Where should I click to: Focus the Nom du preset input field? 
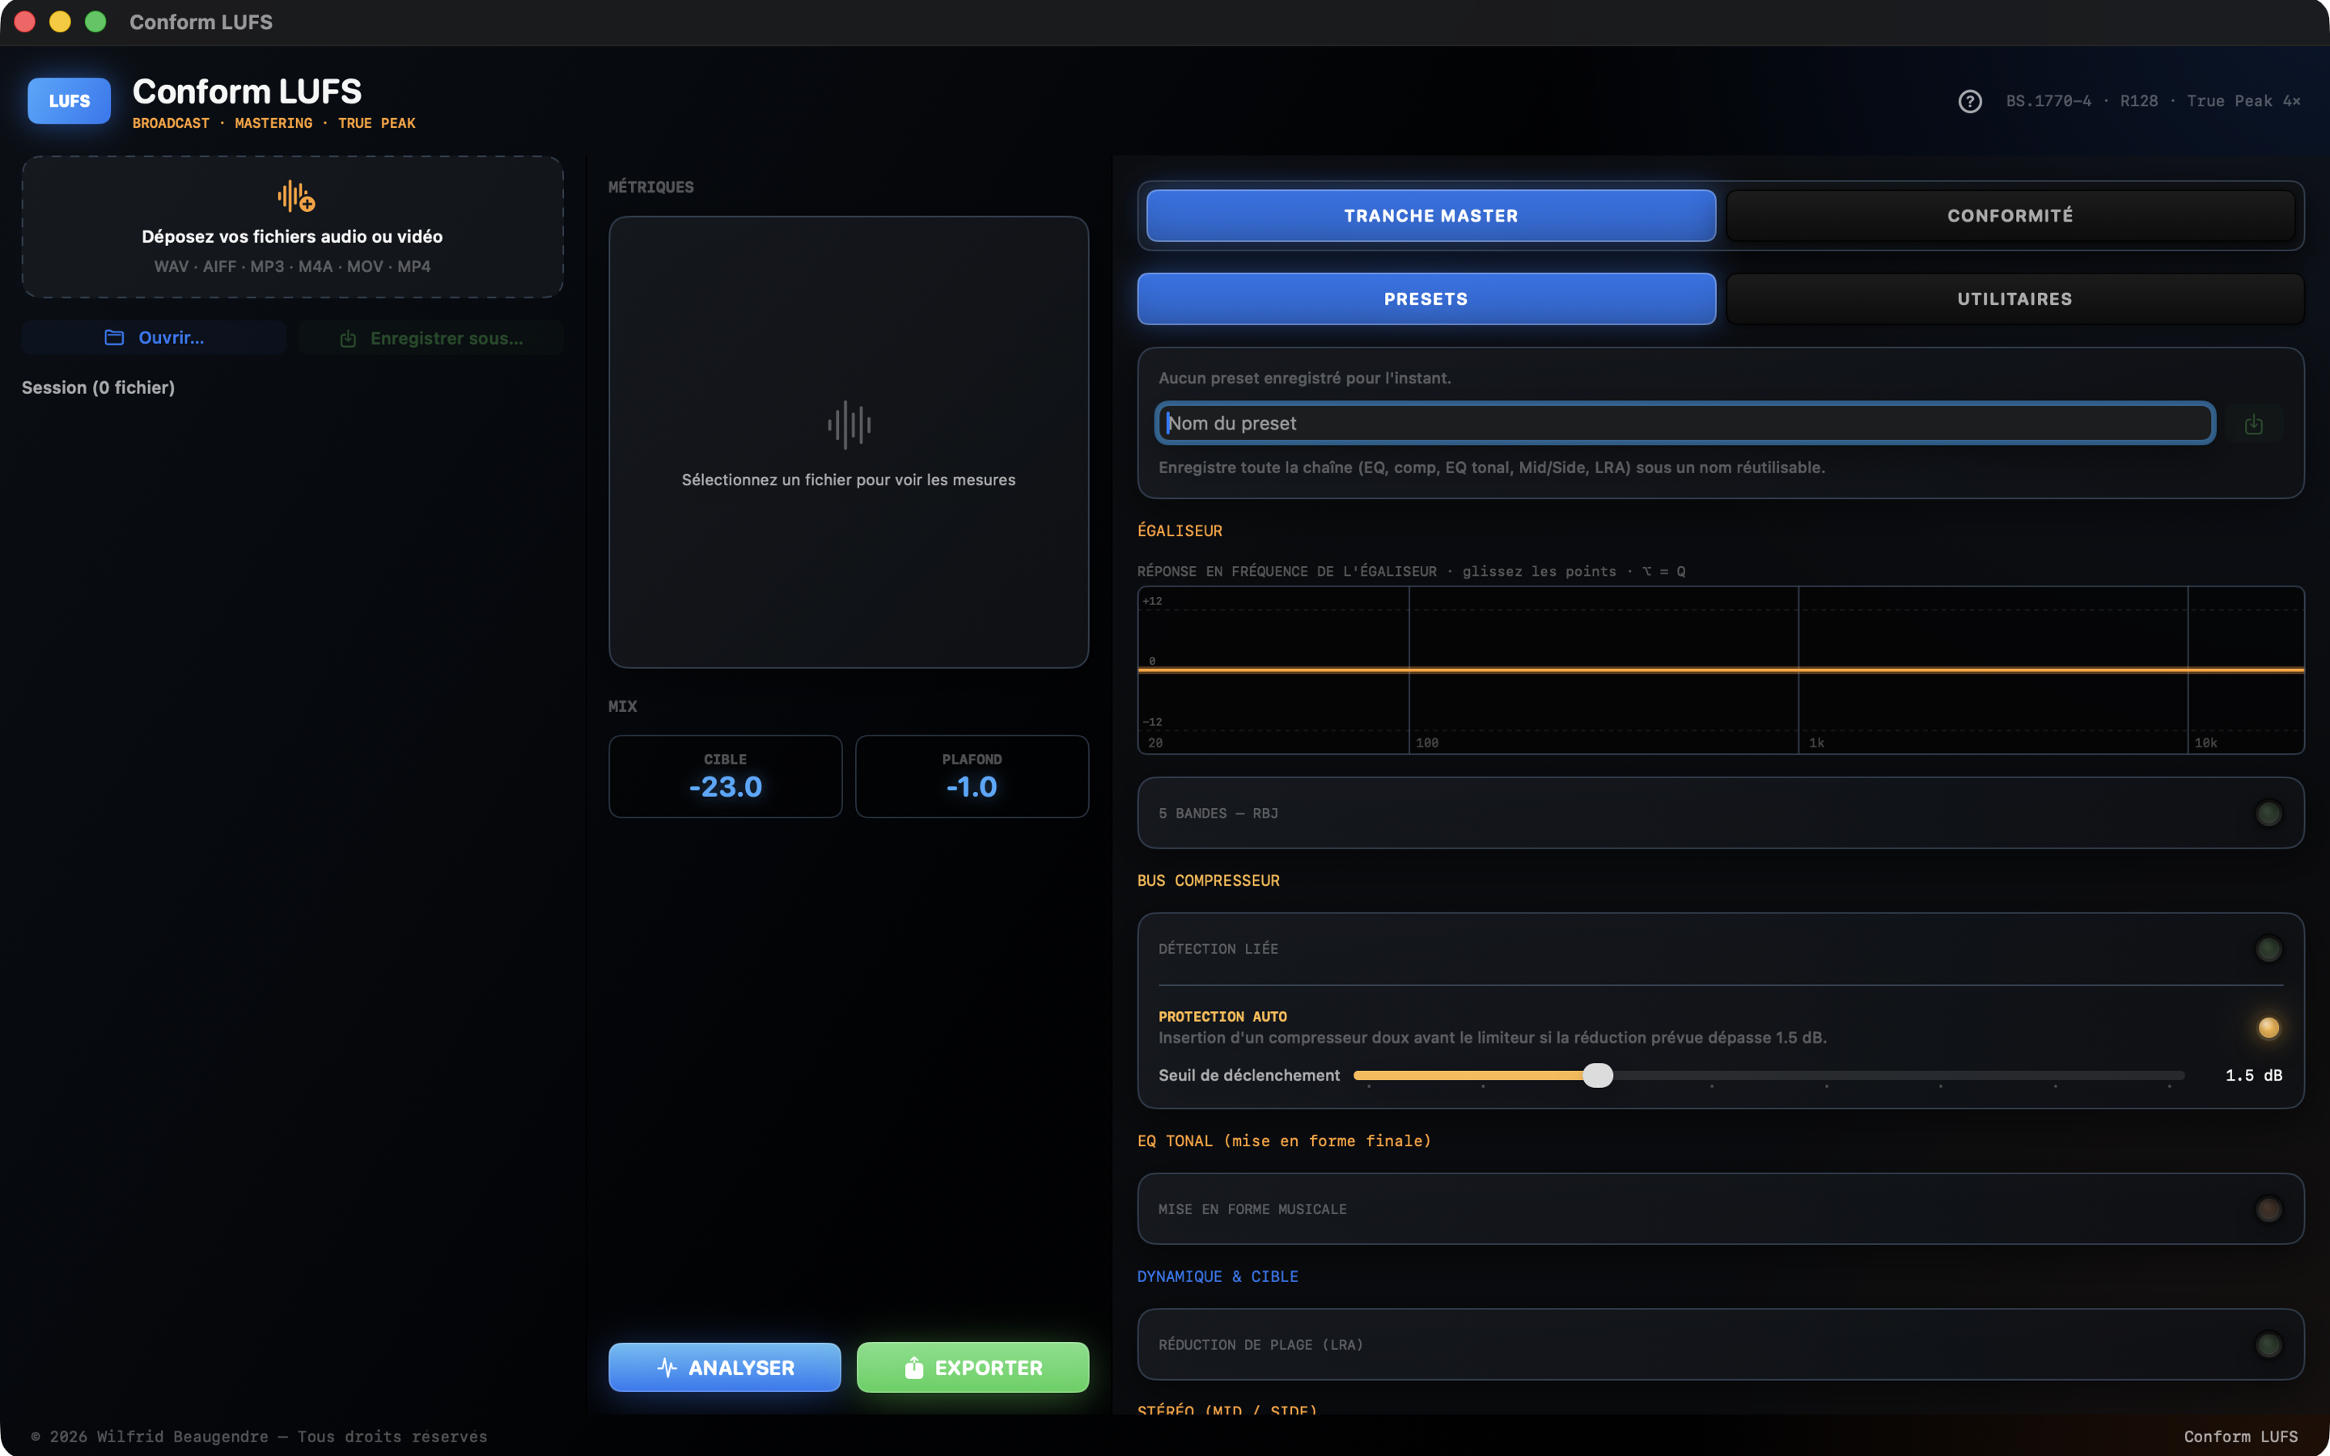click(1685, 424)
